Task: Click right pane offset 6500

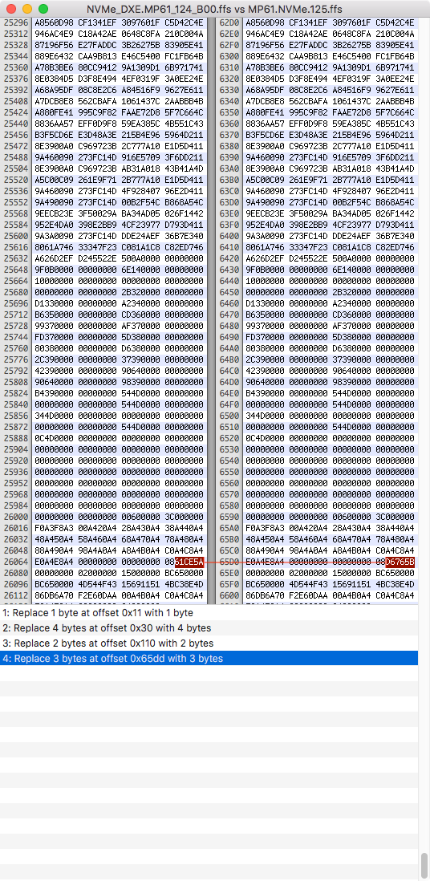Action: click(x=230, y=416)
